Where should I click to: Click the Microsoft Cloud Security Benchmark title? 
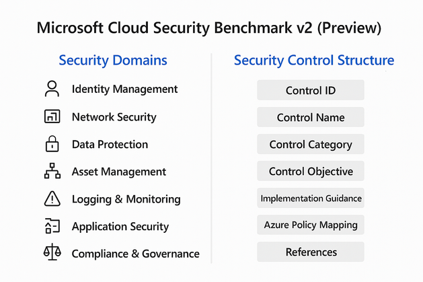(x=211, y=28)
